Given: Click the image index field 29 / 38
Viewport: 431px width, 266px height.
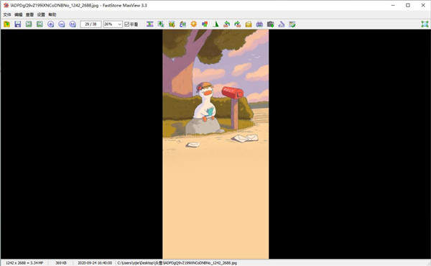Looking at the screenshot, I should tap(91, 24).
